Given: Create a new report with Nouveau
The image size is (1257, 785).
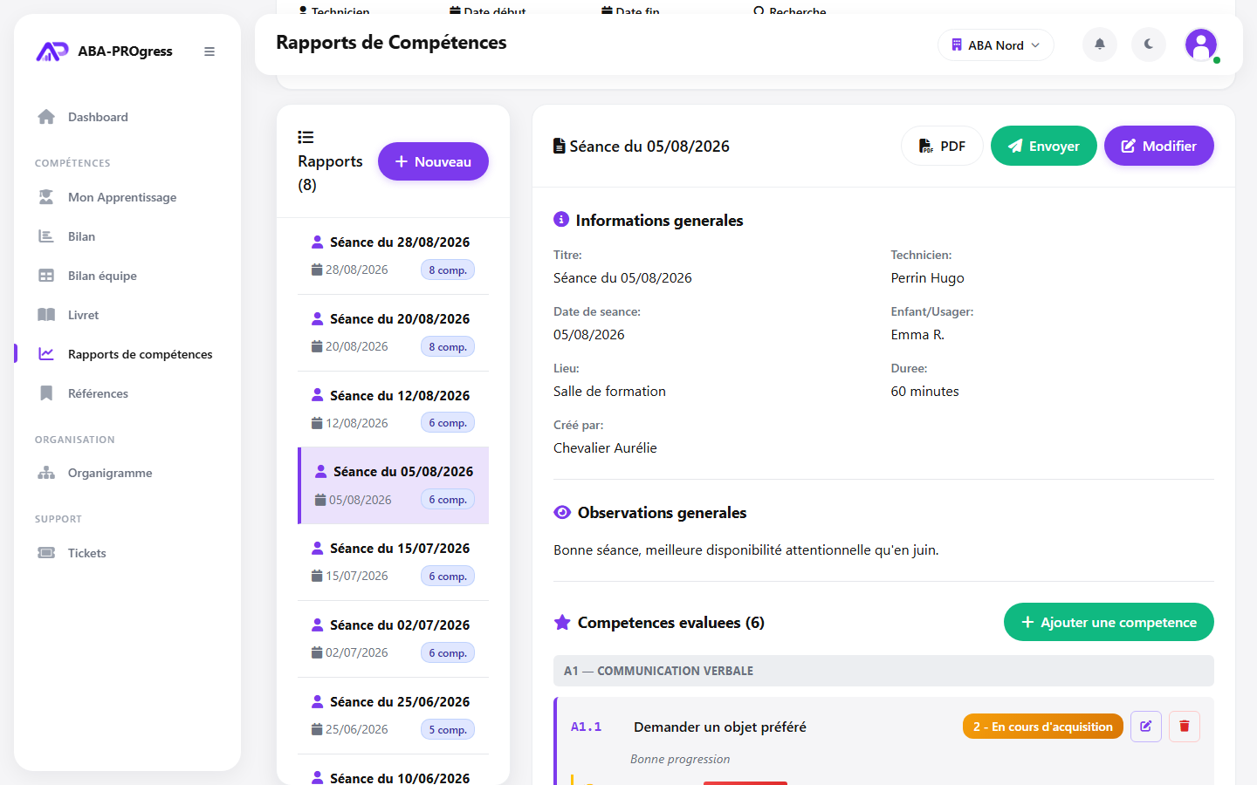Looking at the screenshot, I should 433,161.
